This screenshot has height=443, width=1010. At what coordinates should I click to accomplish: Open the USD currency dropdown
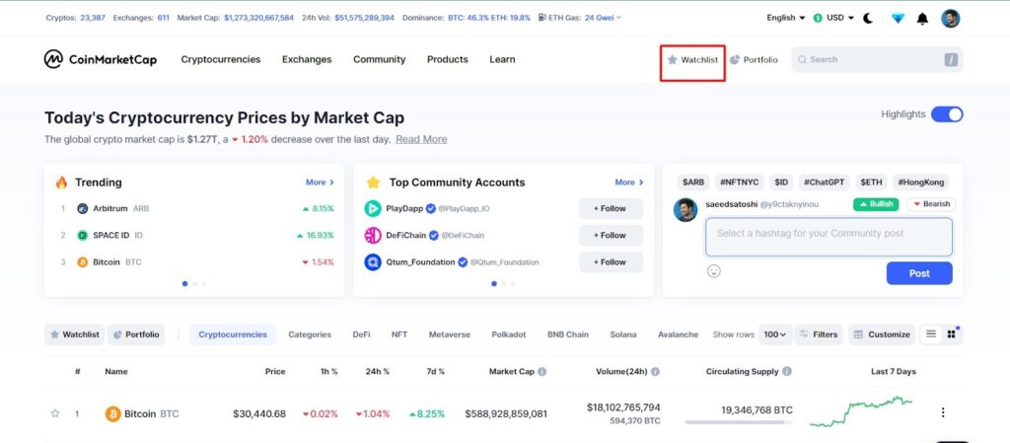[x=833, y=18]
